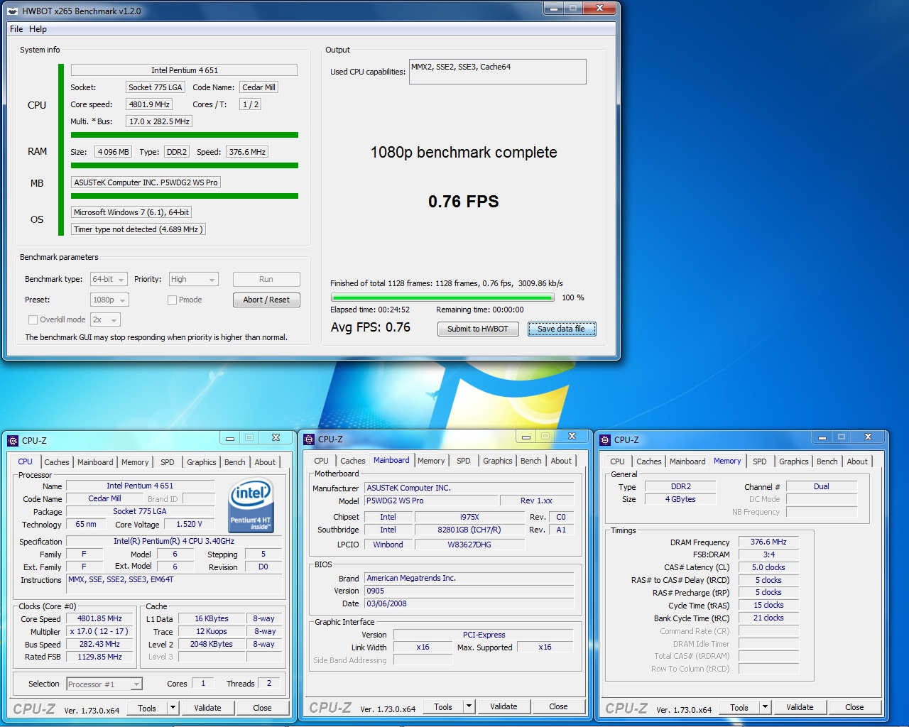The height and width of the screenshot is (727, 909).
Task: Click Close button in Mainboard CPU-Z window
Action: tap(558, 706)
